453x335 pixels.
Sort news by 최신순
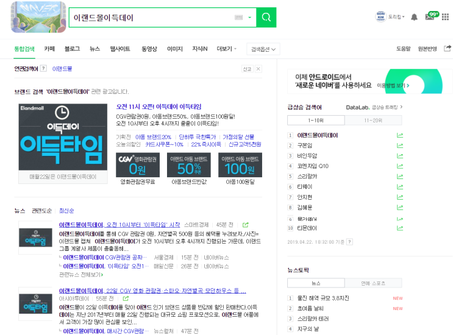66,211
